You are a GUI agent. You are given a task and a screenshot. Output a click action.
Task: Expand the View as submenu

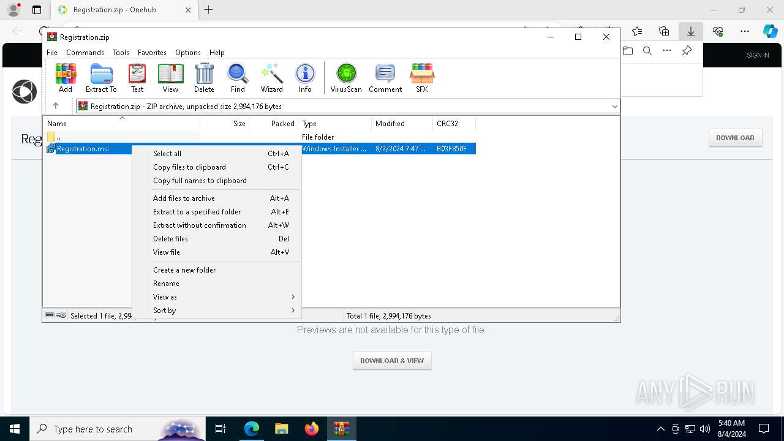[x=224, y=297]
